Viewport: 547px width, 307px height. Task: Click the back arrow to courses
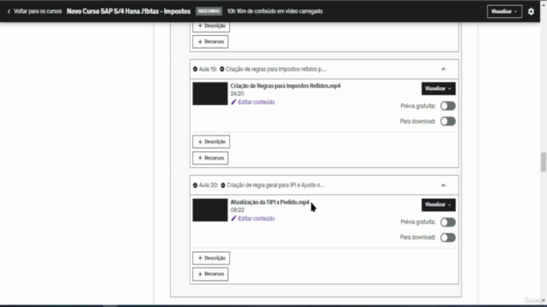9,11
